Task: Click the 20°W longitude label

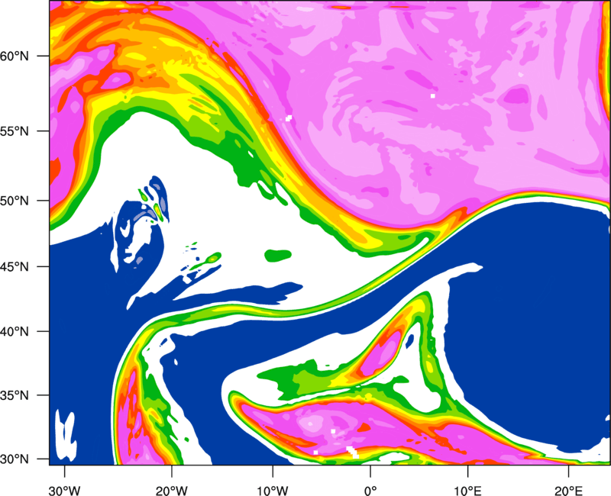Action: click(x=172, y=491)
